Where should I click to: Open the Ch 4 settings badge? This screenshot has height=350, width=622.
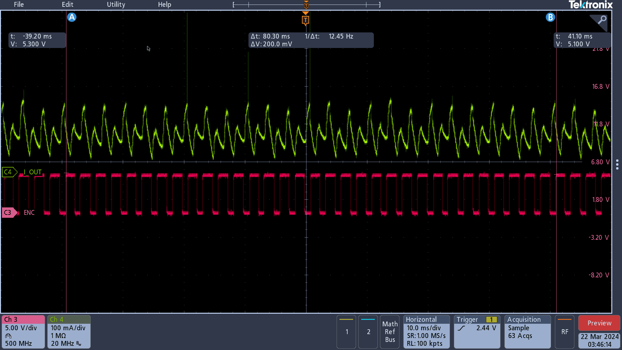pyautogui.click(x=69, y=332)
